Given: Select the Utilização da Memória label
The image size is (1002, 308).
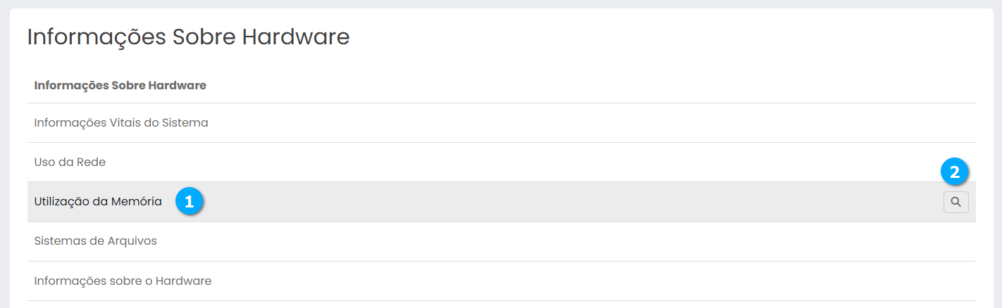Looking at the screenshot, I should pyautogui.click(x=98, y=202).
